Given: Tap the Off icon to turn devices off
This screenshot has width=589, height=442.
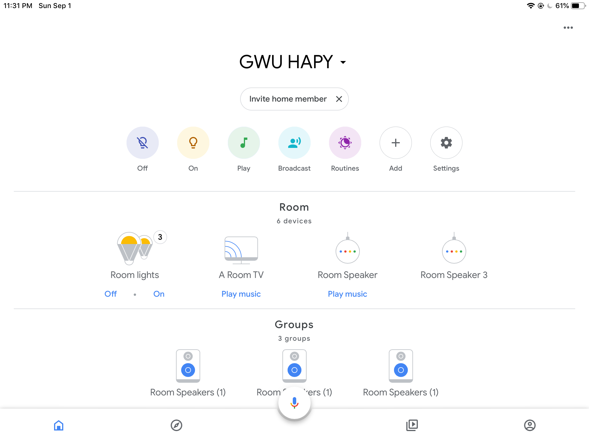Looking at the screenshot, I should pyautogui.click(x=142, y=142).
